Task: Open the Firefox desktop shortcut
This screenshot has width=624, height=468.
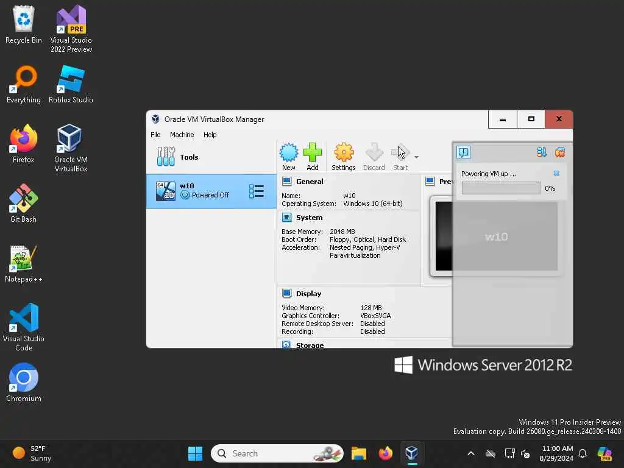Action: click(24, 144)
